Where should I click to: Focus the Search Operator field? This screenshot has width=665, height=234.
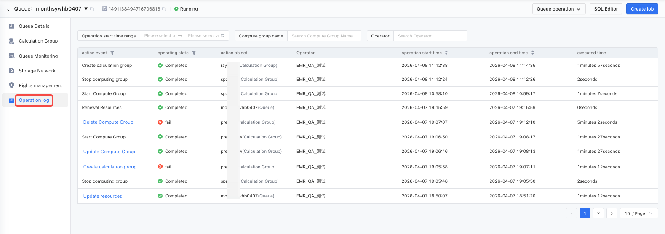click(430, 36)
